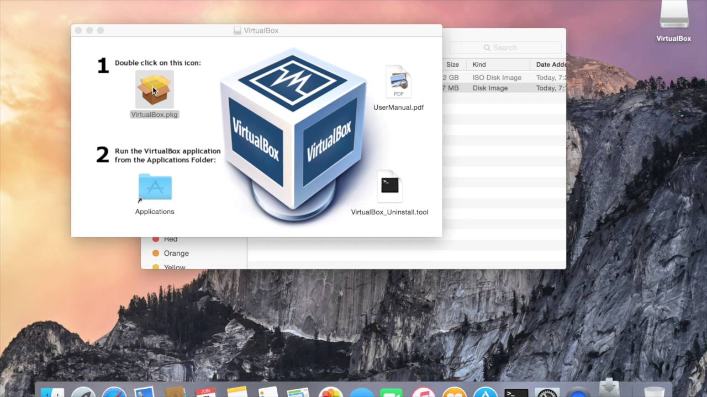This screenshot has height=397, width=707.
Task: Open the App Store from the Dock
Action: coord(486,393)
